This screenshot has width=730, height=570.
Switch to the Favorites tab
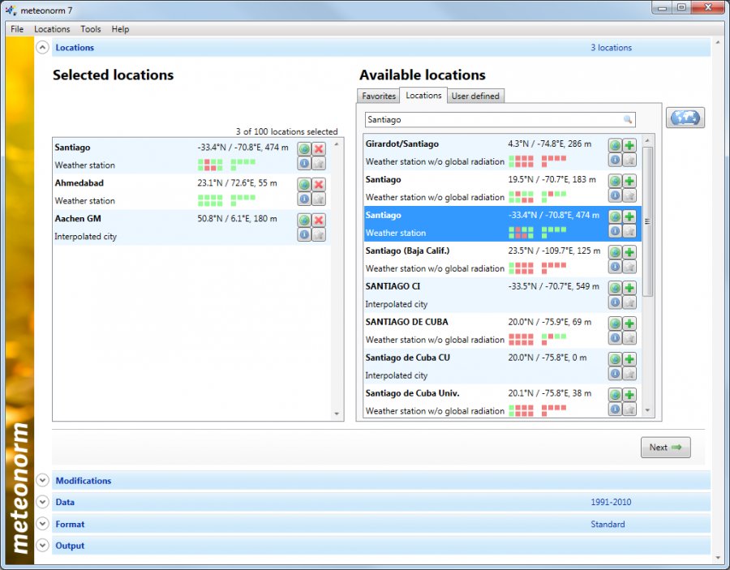pyautogui.click(x=379, y=96)
